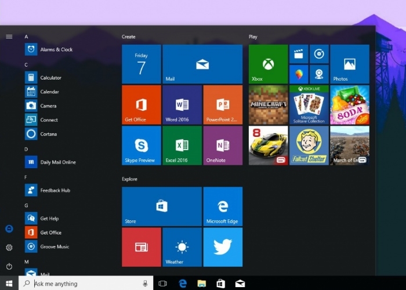
Task: Click the letter M section header
Action: (x=27, y=262)
